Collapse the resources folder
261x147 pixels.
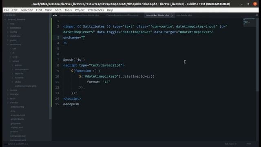click(x=8, y=45)
